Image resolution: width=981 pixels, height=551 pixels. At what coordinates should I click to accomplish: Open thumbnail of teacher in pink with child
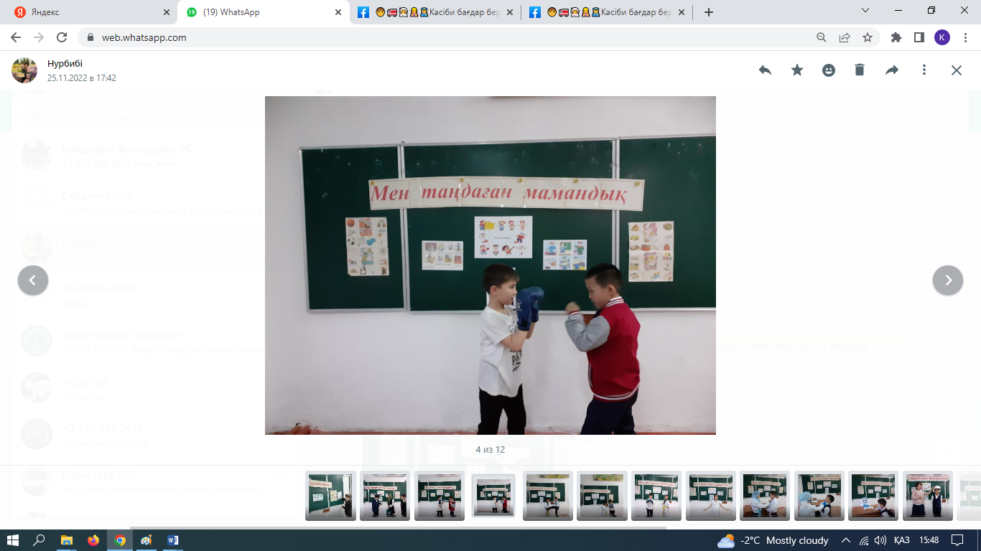coord(928,496)
